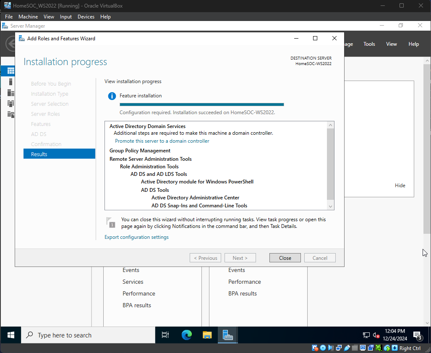This screenshot has width=431, height=353.
Task: Open the VirtualBox Machine menu
Action: (28, 17)
